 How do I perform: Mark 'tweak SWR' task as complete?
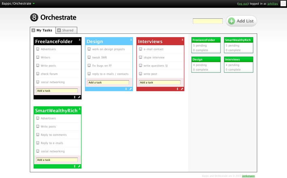coord(89,57)
